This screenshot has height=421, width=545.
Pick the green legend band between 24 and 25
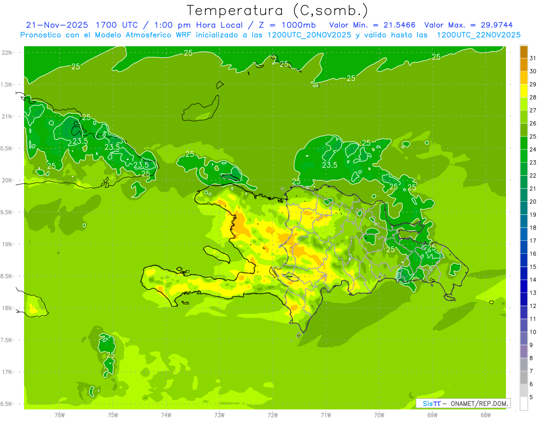click(524, 143)
